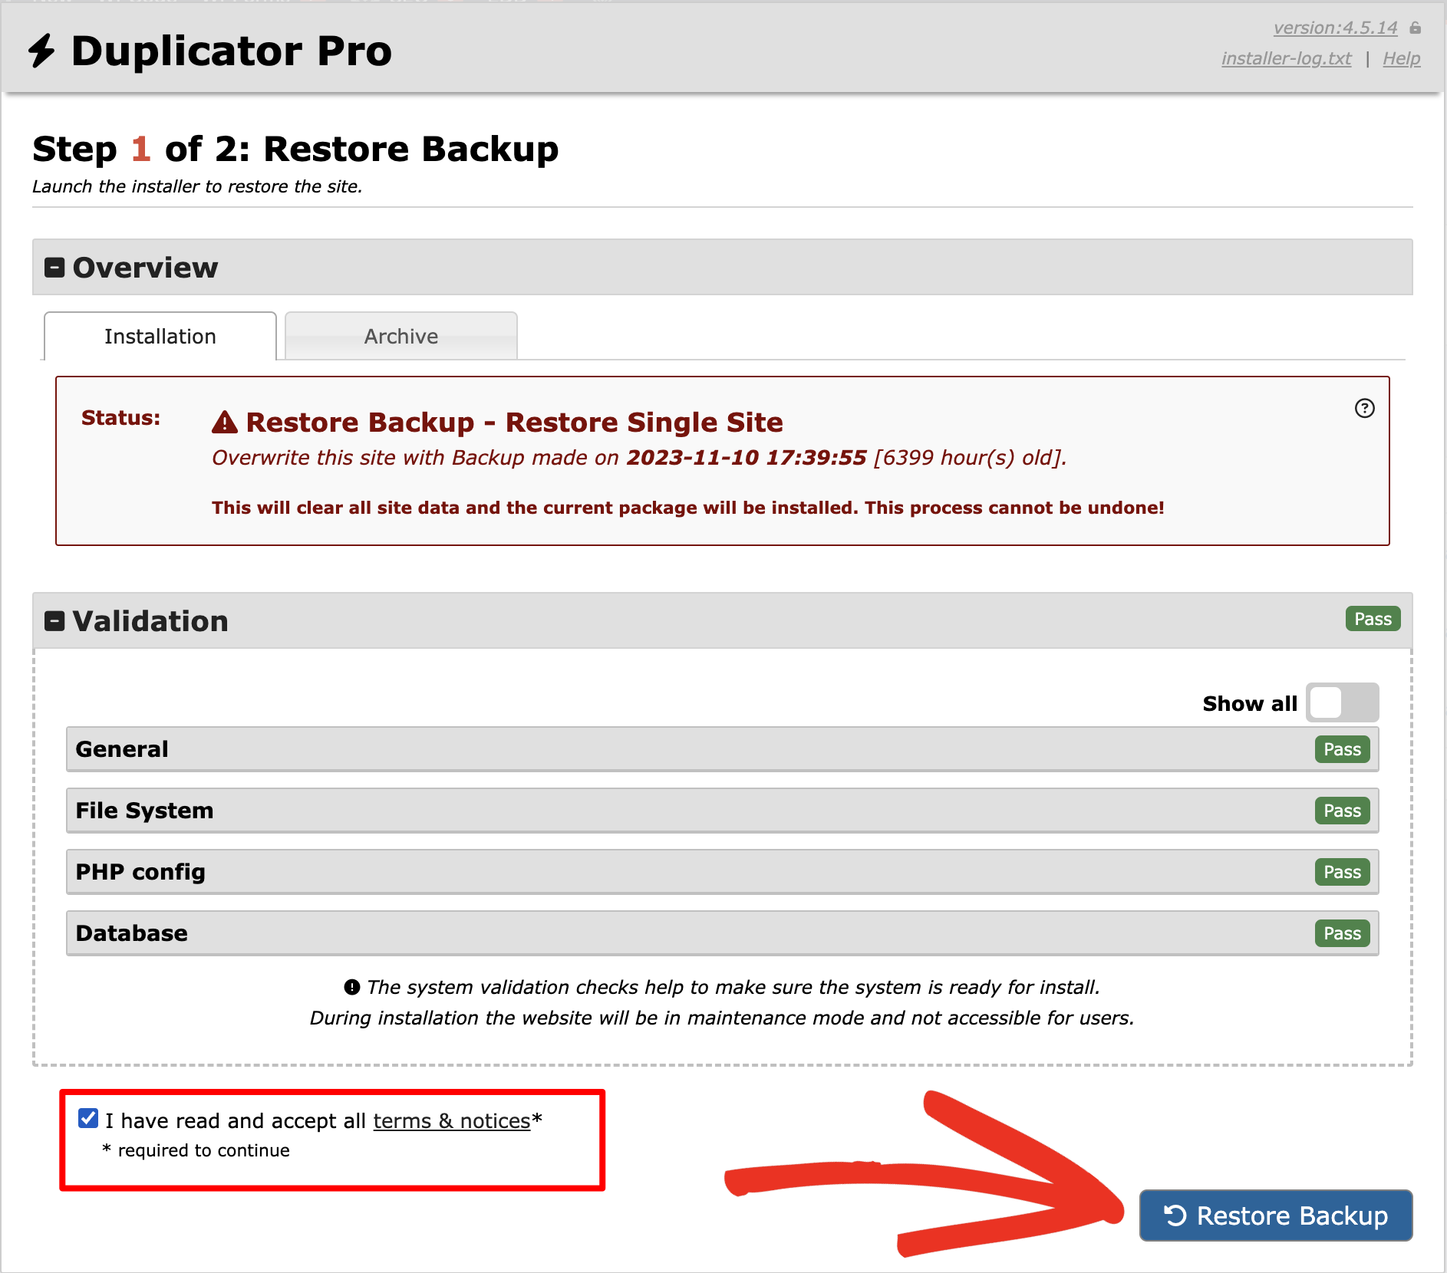1447x1273 pixels.
Task: Open the terms & notices link
Action: (x=452, y=1121)
